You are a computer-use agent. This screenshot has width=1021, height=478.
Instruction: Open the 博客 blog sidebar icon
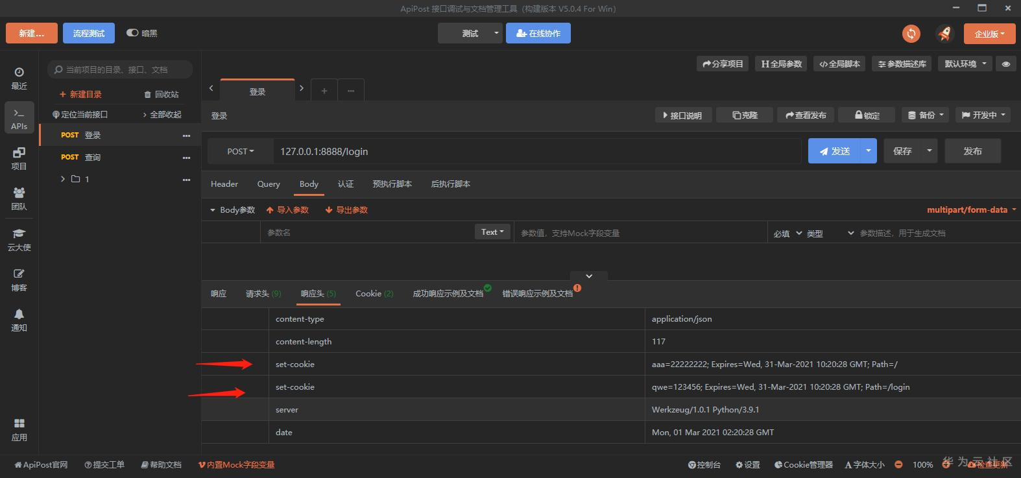pyautogui.click(x=19, y=280)
